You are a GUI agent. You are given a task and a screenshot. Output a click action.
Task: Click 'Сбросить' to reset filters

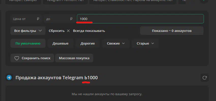pos(57,31)
